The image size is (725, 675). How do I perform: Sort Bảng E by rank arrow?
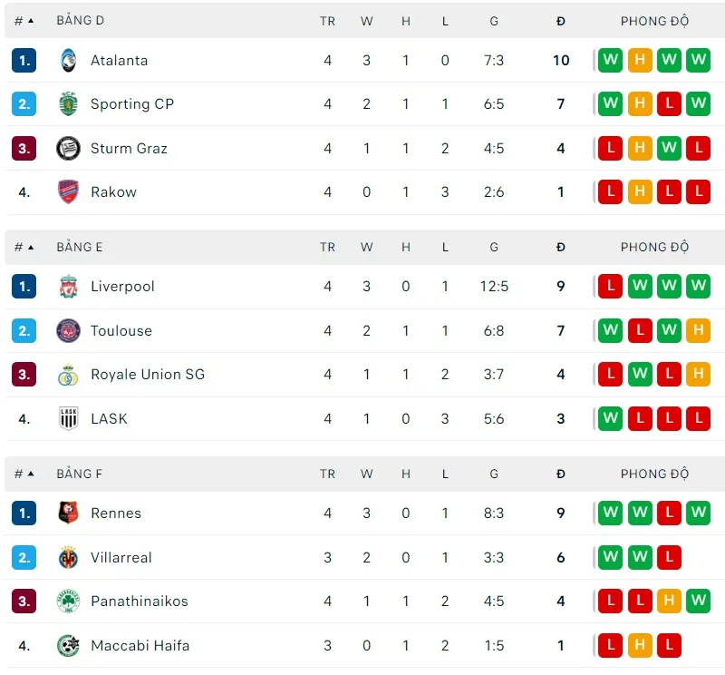point(31,247)
